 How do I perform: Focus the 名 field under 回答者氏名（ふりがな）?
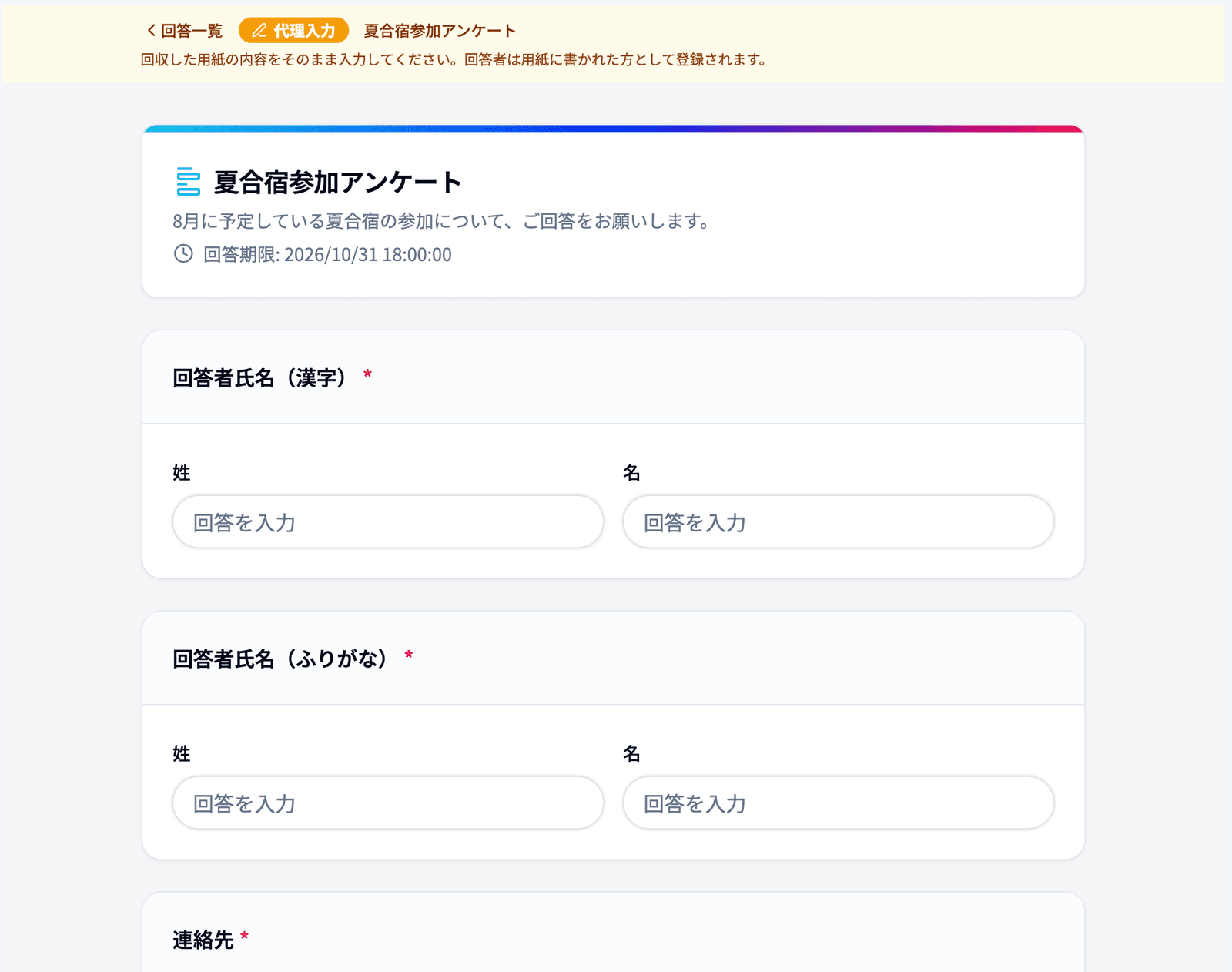point(839,803)
